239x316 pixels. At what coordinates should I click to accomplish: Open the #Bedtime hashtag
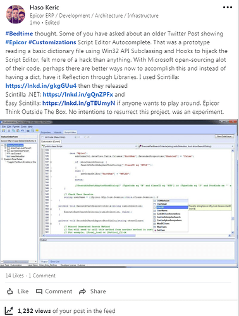19,33
